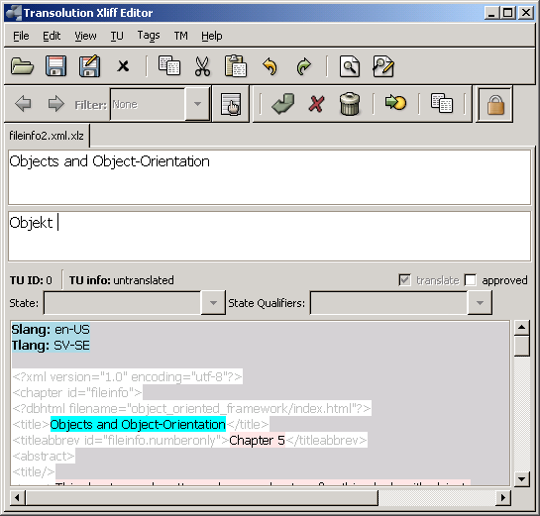Screen dimensions: 540x516
Task: Redo action with green arrow
Action: point(303,66)
